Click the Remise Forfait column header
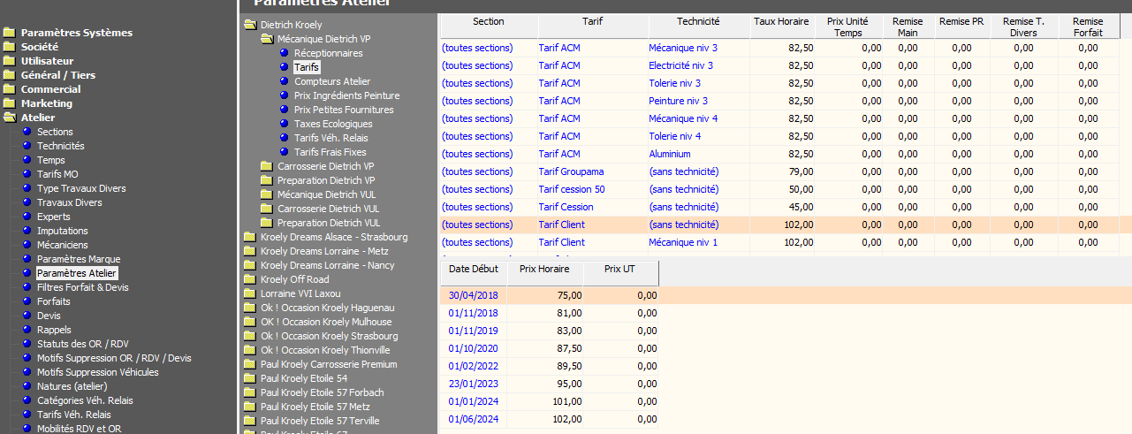Viewport: 1132px width, 434px height. (1088, 27)
